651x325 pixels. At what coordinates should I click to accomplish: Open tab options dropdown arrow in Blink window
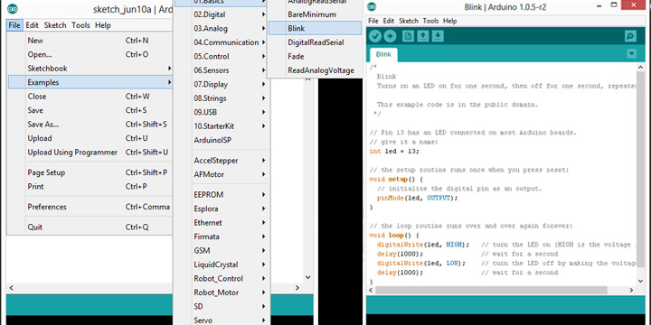tap(631, 53)
